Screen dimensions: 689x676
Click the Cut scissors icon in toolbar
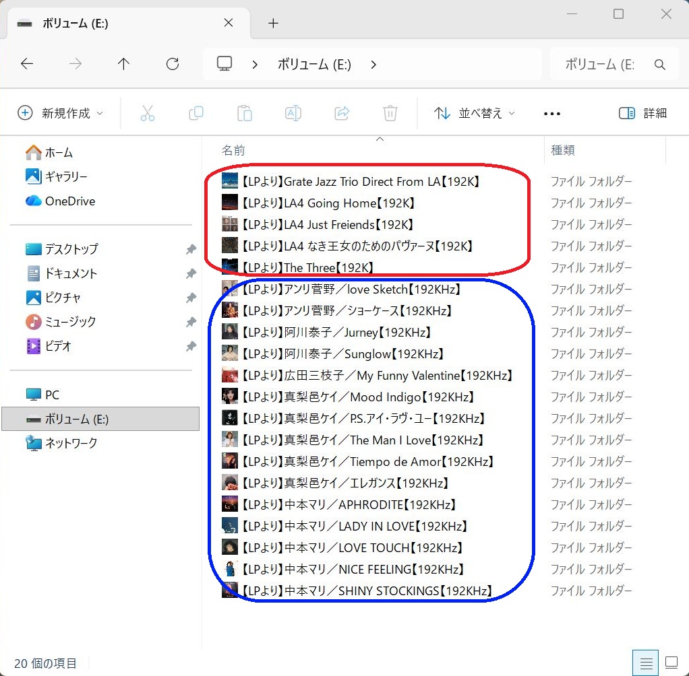point(148,113)
